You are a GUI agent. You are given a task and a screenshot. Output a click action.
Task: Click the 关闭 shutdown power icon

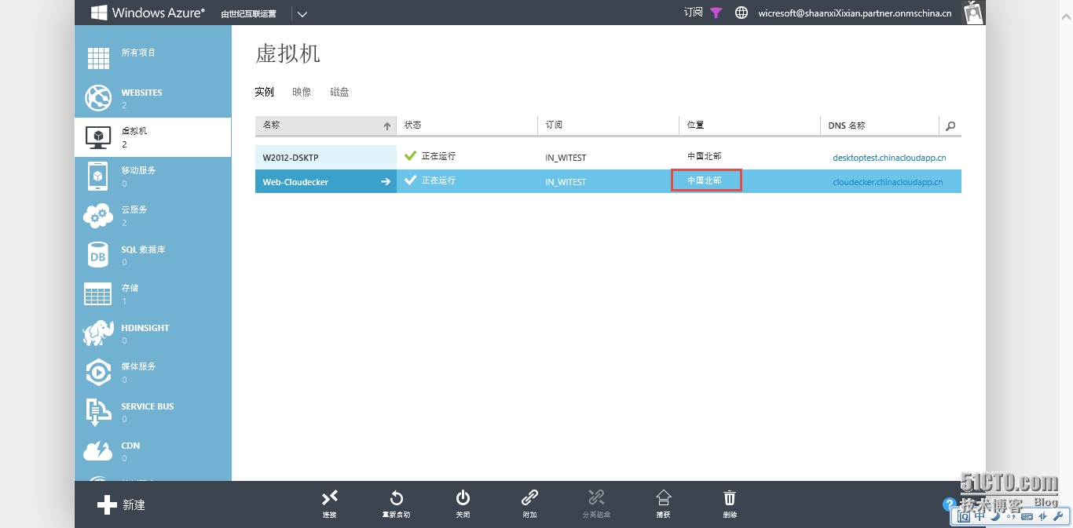click(463, 497)
